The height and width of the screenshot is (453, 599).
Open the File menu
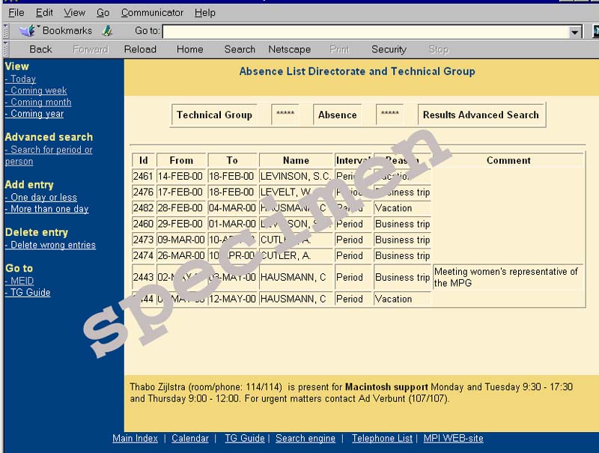click(16, 13)
